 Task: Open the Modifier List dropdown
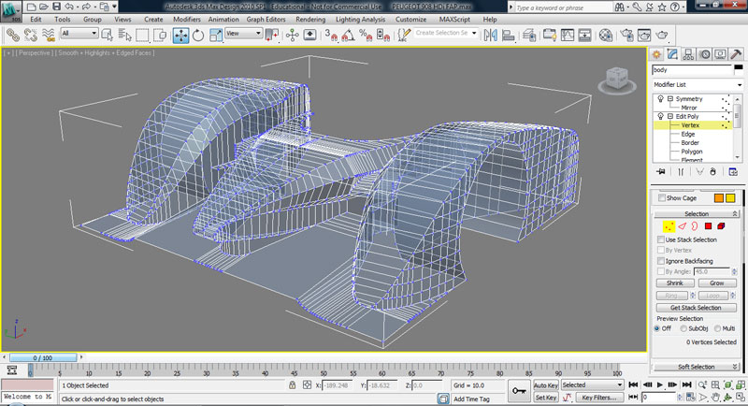(x=698, y=85)
